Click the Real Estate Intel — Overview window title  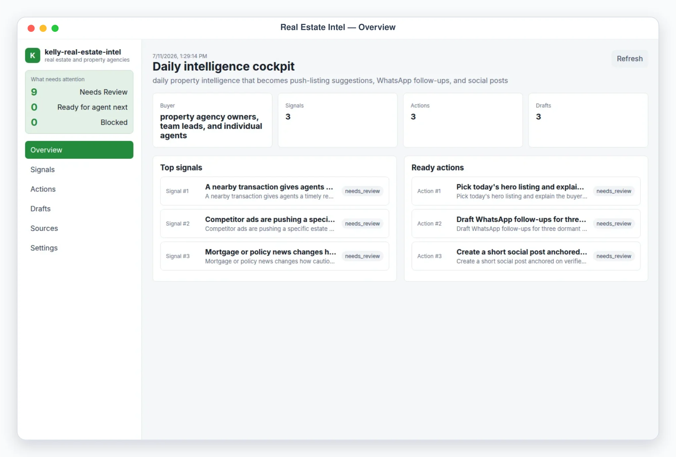pyautogui.click(x=338, y=27)
